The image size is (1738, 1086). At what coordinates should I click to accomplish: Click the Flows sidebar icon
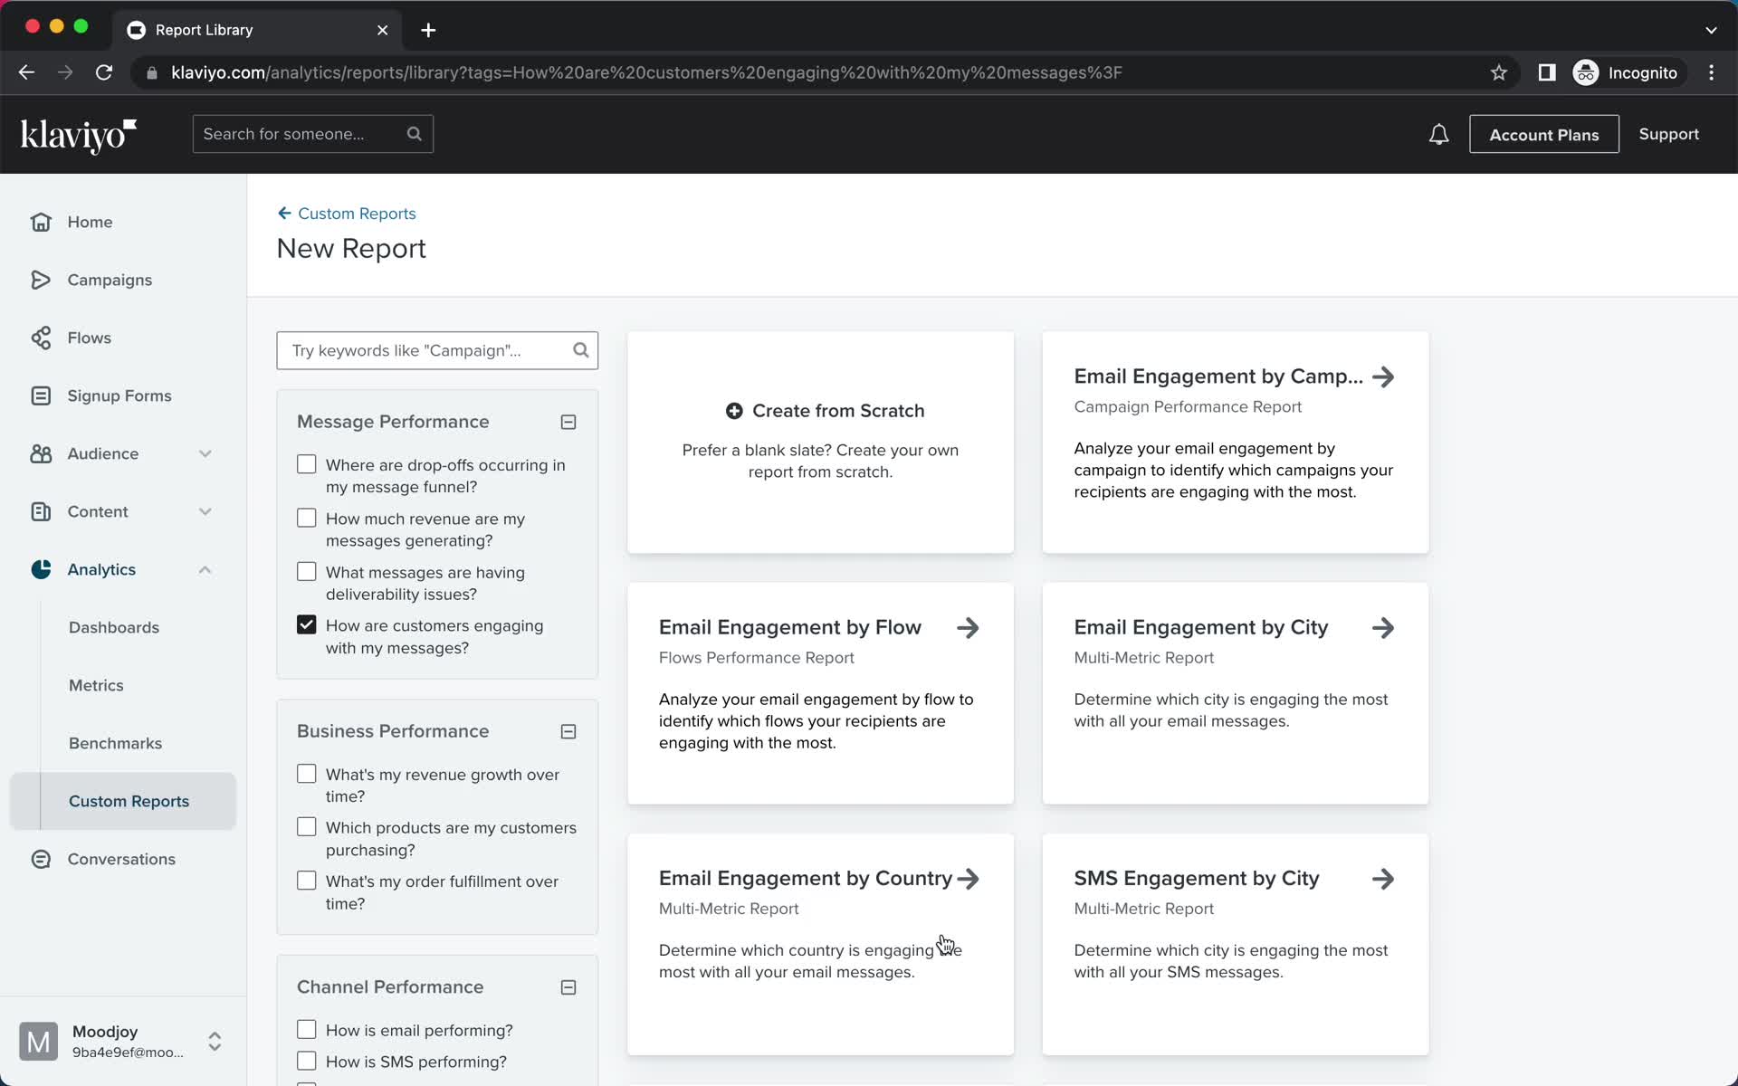(40, 337)
